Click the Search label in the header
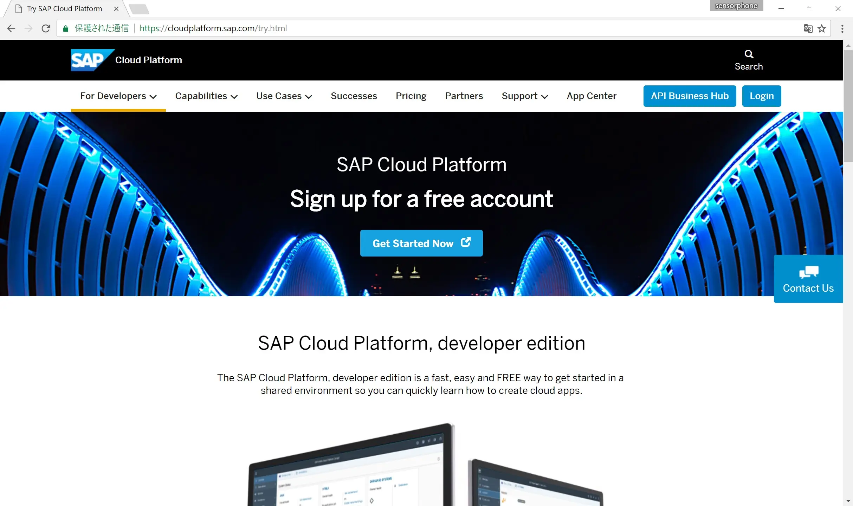Viewport: 853px width, 506px height. click(749, 66)
